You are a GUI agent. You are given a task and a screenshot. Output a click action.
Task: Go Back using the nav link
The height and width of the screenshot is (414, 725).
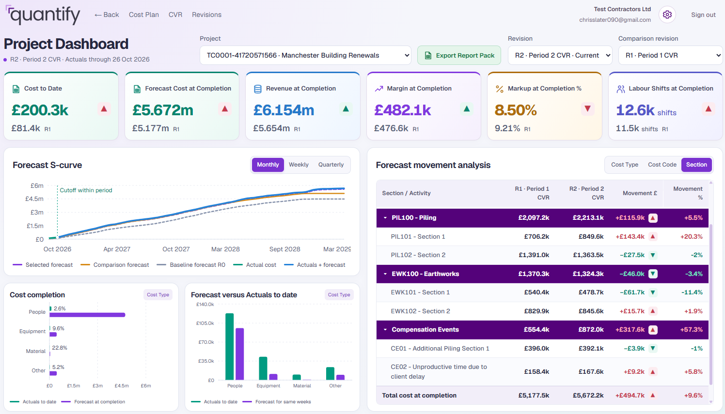coord(107,15)
